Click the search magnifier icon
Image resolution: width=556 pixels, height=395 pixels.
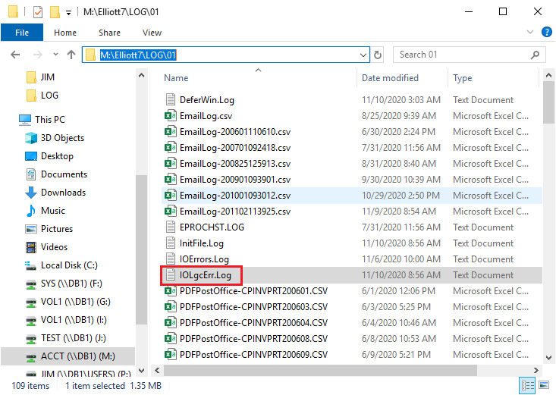click(535, 55)
